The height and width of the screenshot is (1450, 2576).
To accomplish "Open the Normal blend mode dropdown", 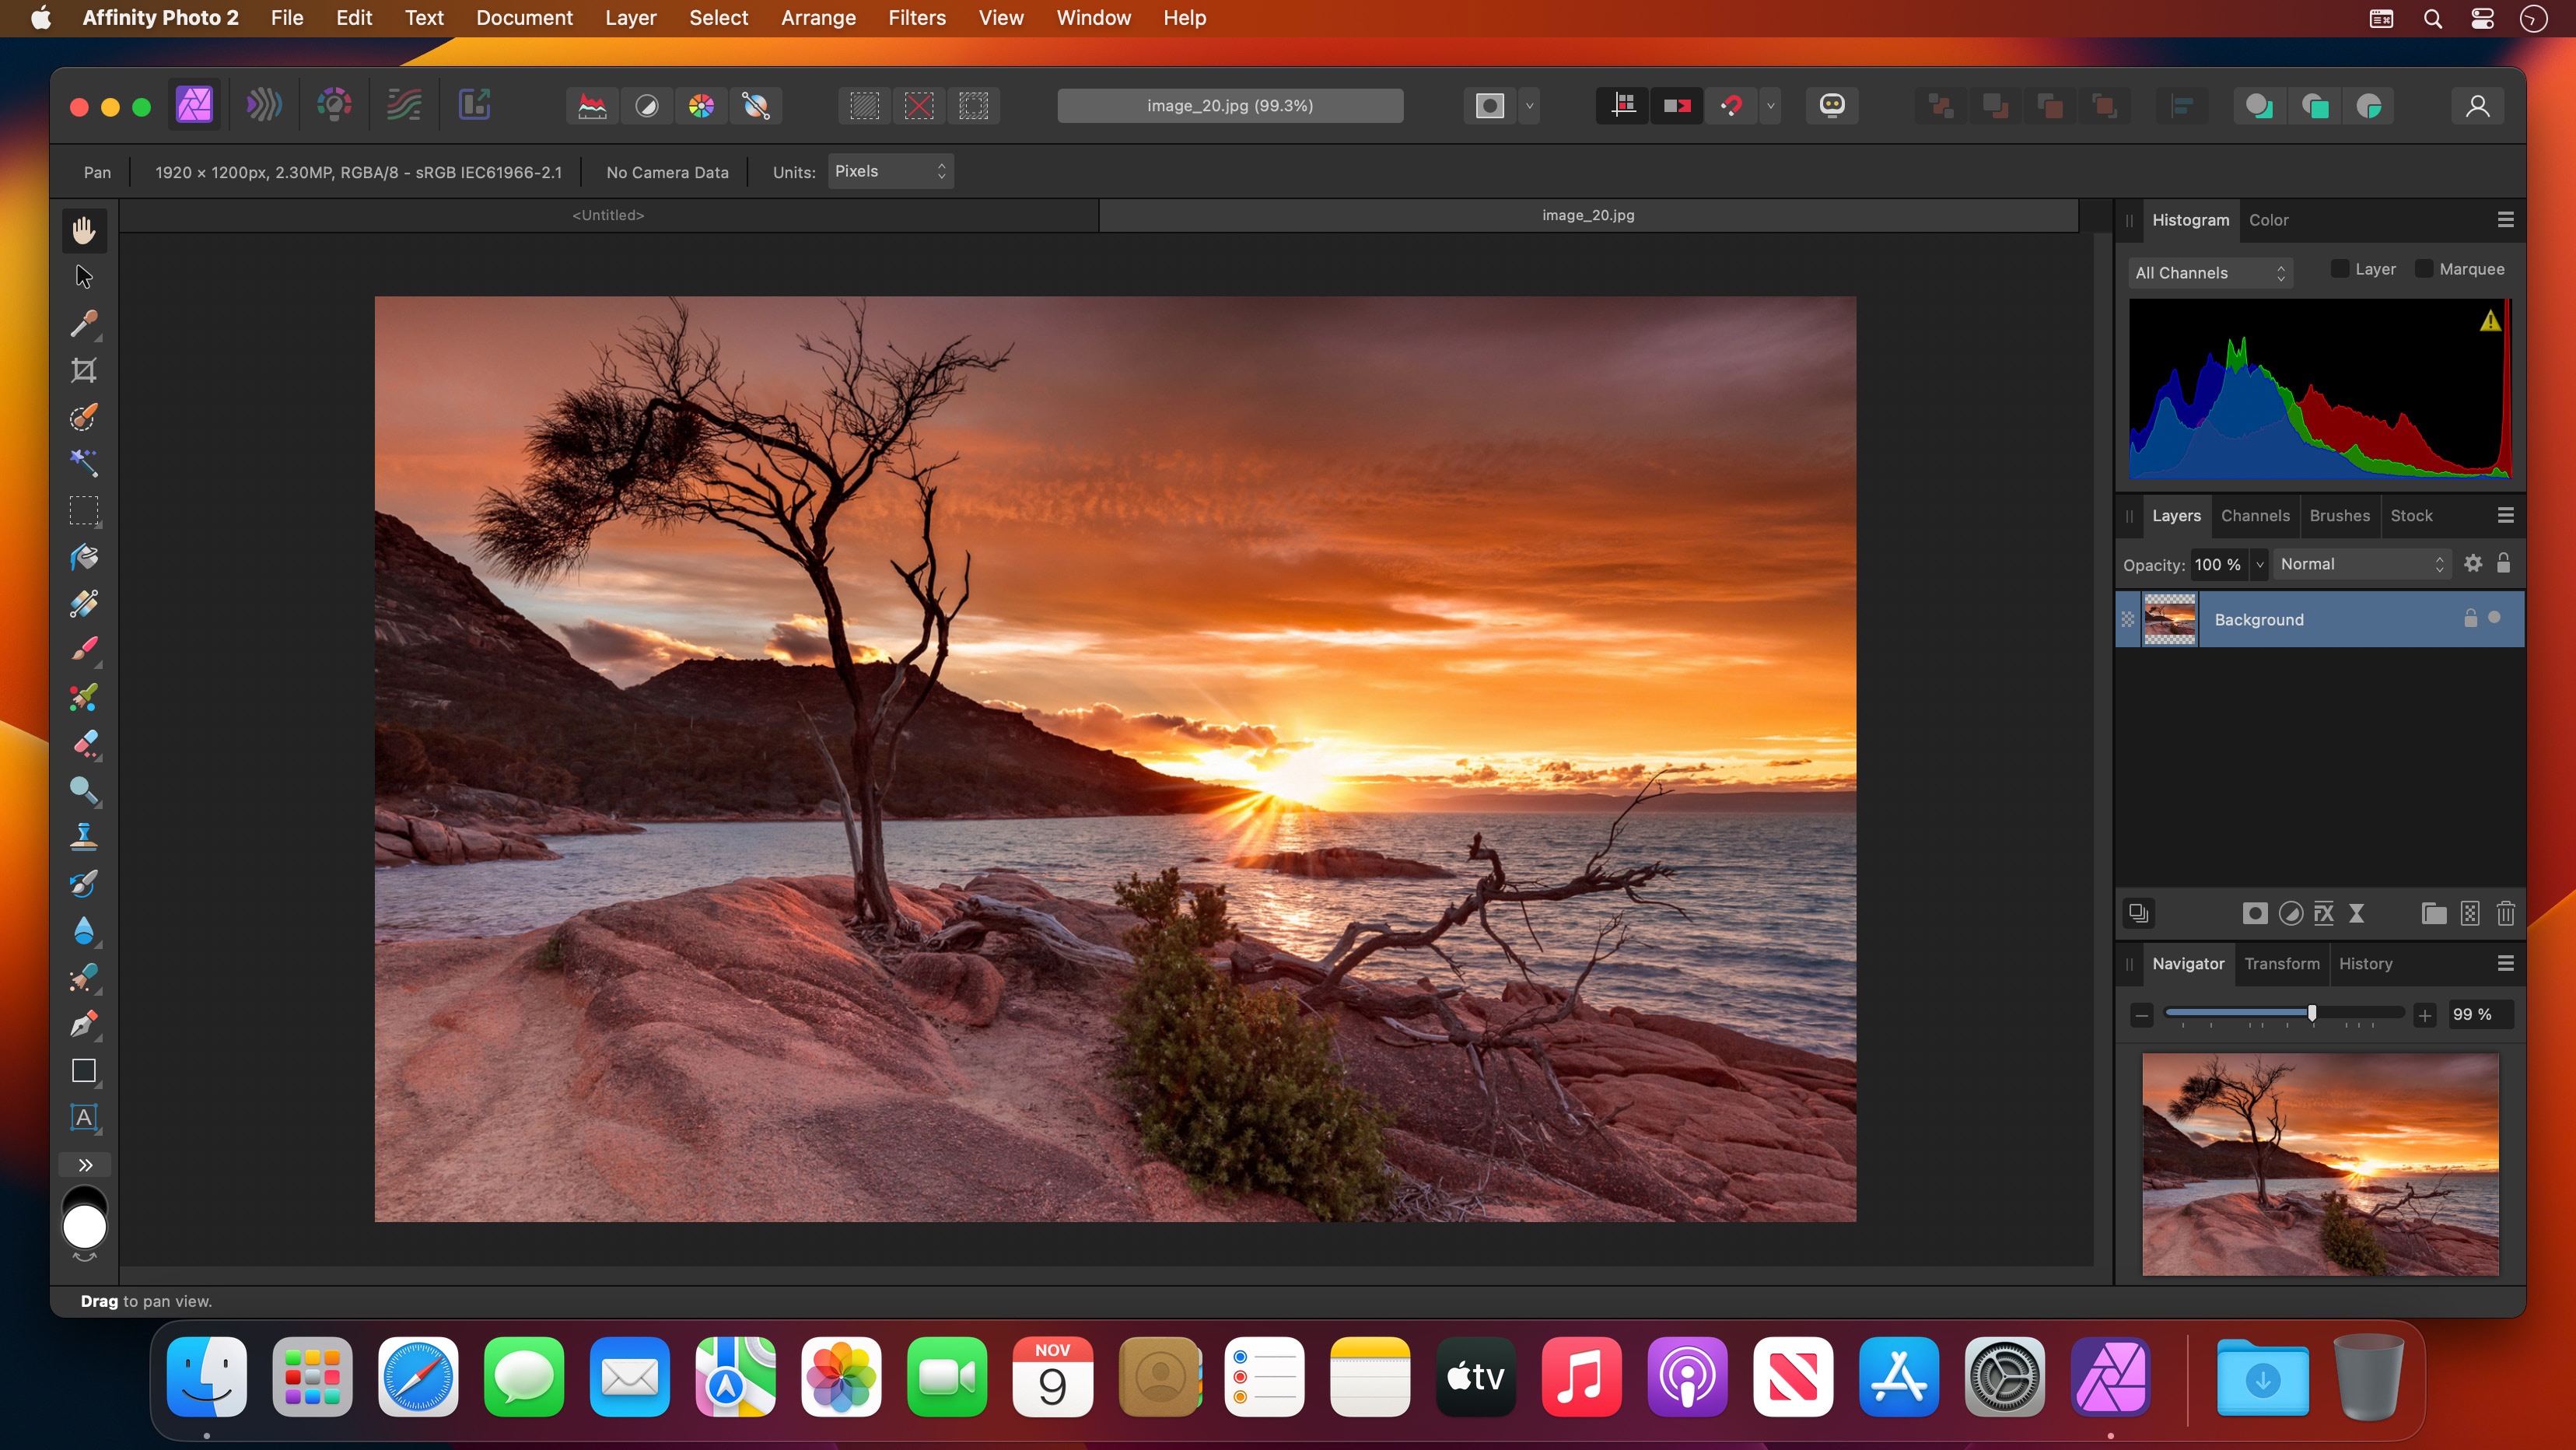I will click(x=2361, y=564).
